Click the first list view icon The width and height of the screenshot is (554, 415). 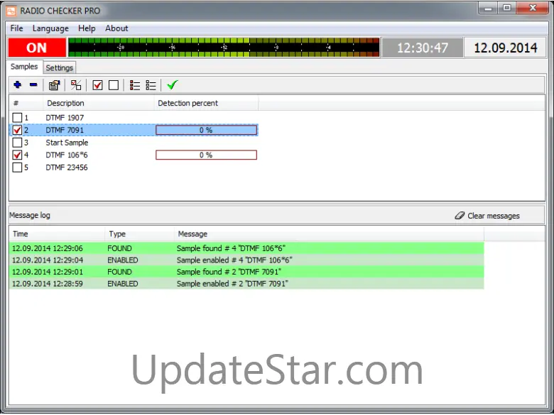[135, 85]
